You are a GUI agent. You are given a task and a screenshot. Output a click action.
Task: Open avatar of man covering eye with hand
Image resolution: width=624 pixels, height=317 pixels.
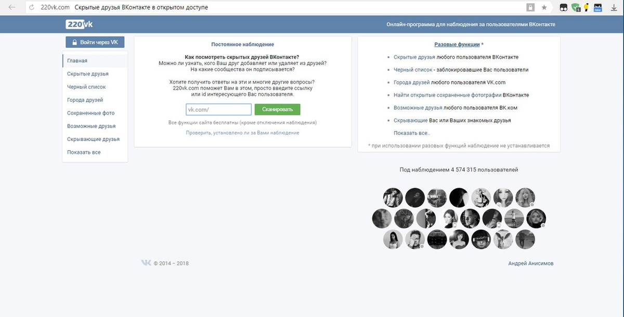pos(415,240)
